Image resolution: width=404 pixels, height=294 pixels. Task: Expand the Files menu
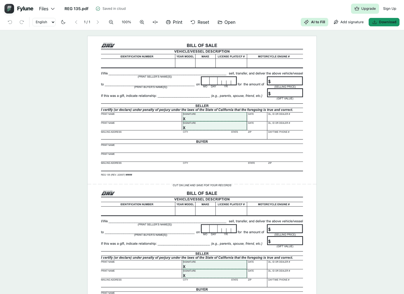pos(47,9)
